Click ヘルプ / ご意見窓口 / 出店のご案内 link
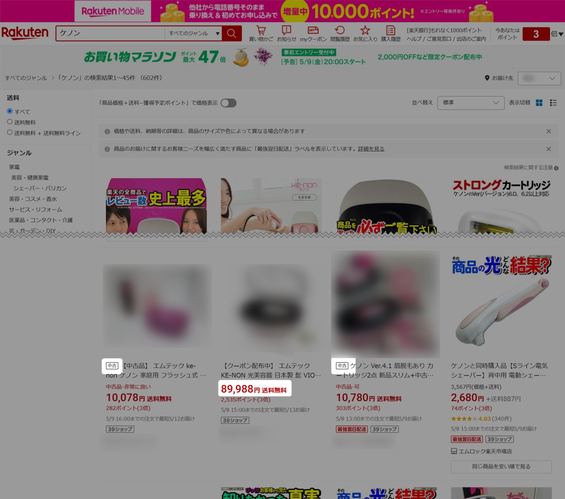The width and height of the screenshot is (565, 499). tap(446, 39)
